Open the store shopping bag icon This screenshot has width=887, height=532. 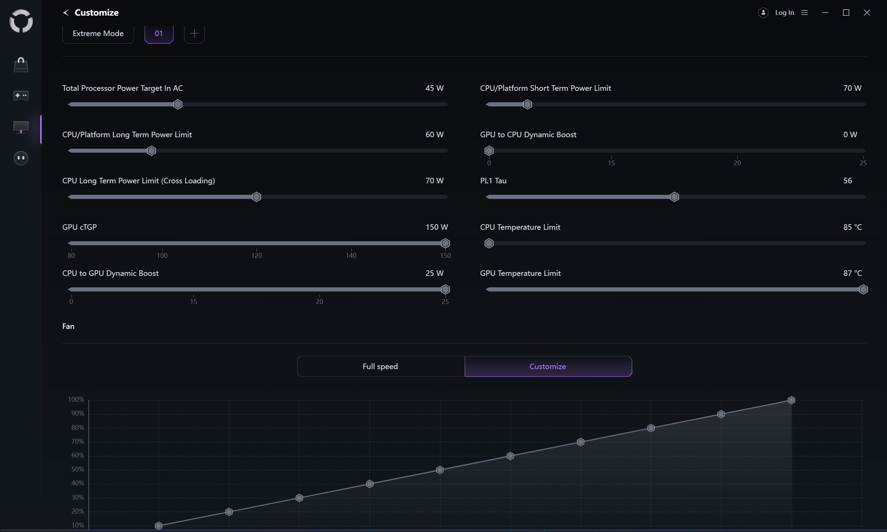(21, 65)
